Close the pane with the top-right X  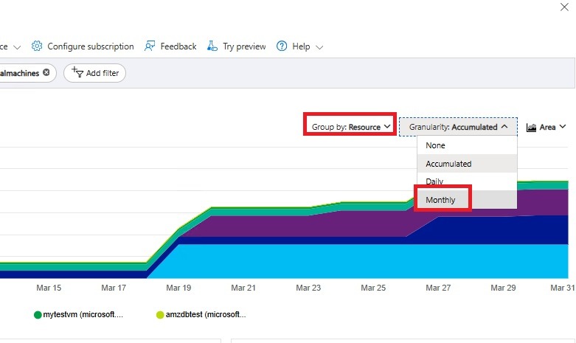[x=563, y=5]
